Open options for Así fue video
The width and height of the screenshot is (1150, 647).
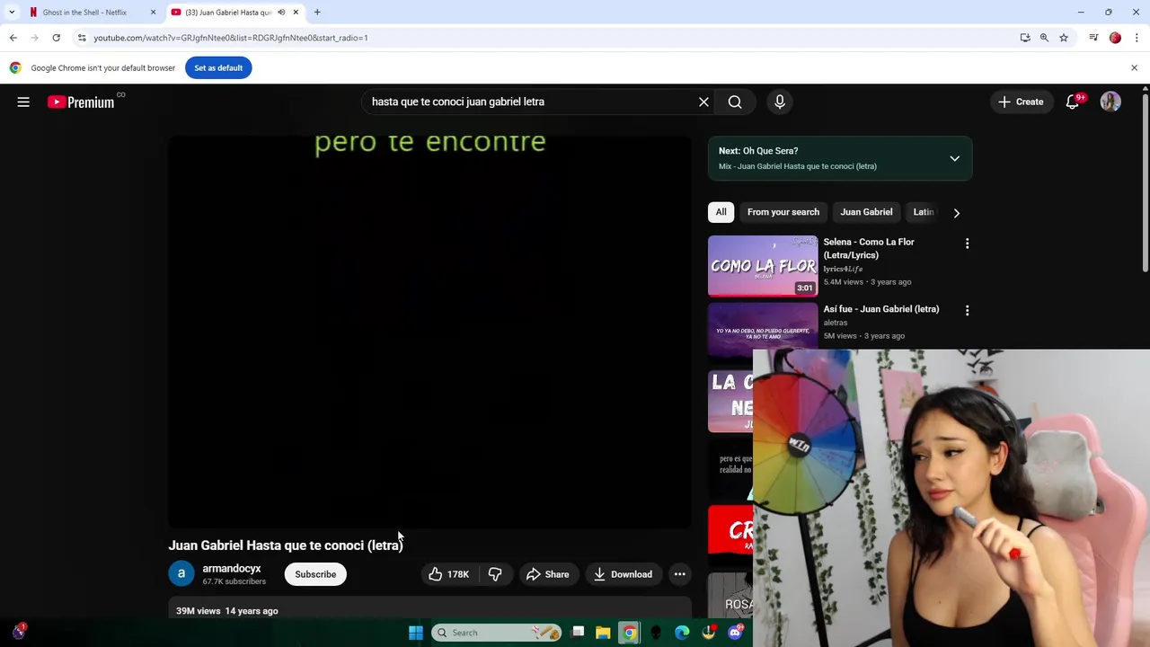coord(967,311)
